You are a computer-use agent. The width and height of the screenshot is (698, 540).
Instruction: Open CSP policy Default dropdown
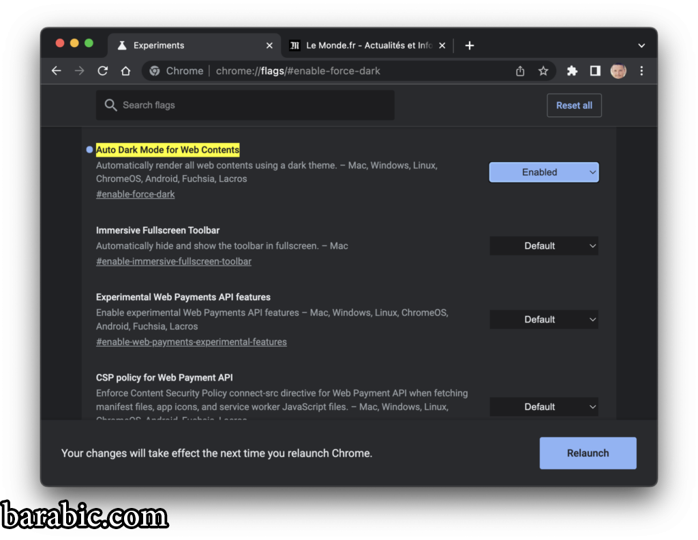[x=544, y=407]
